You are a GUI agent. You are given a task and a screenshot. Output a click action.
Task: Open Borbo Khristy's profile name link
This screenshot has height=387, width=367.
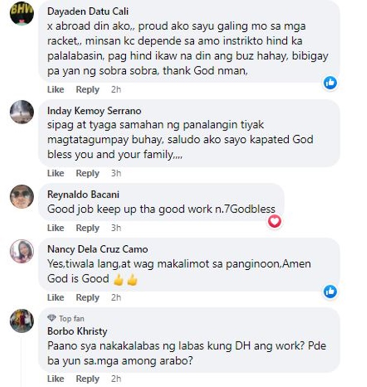click(x=77, y=331)
